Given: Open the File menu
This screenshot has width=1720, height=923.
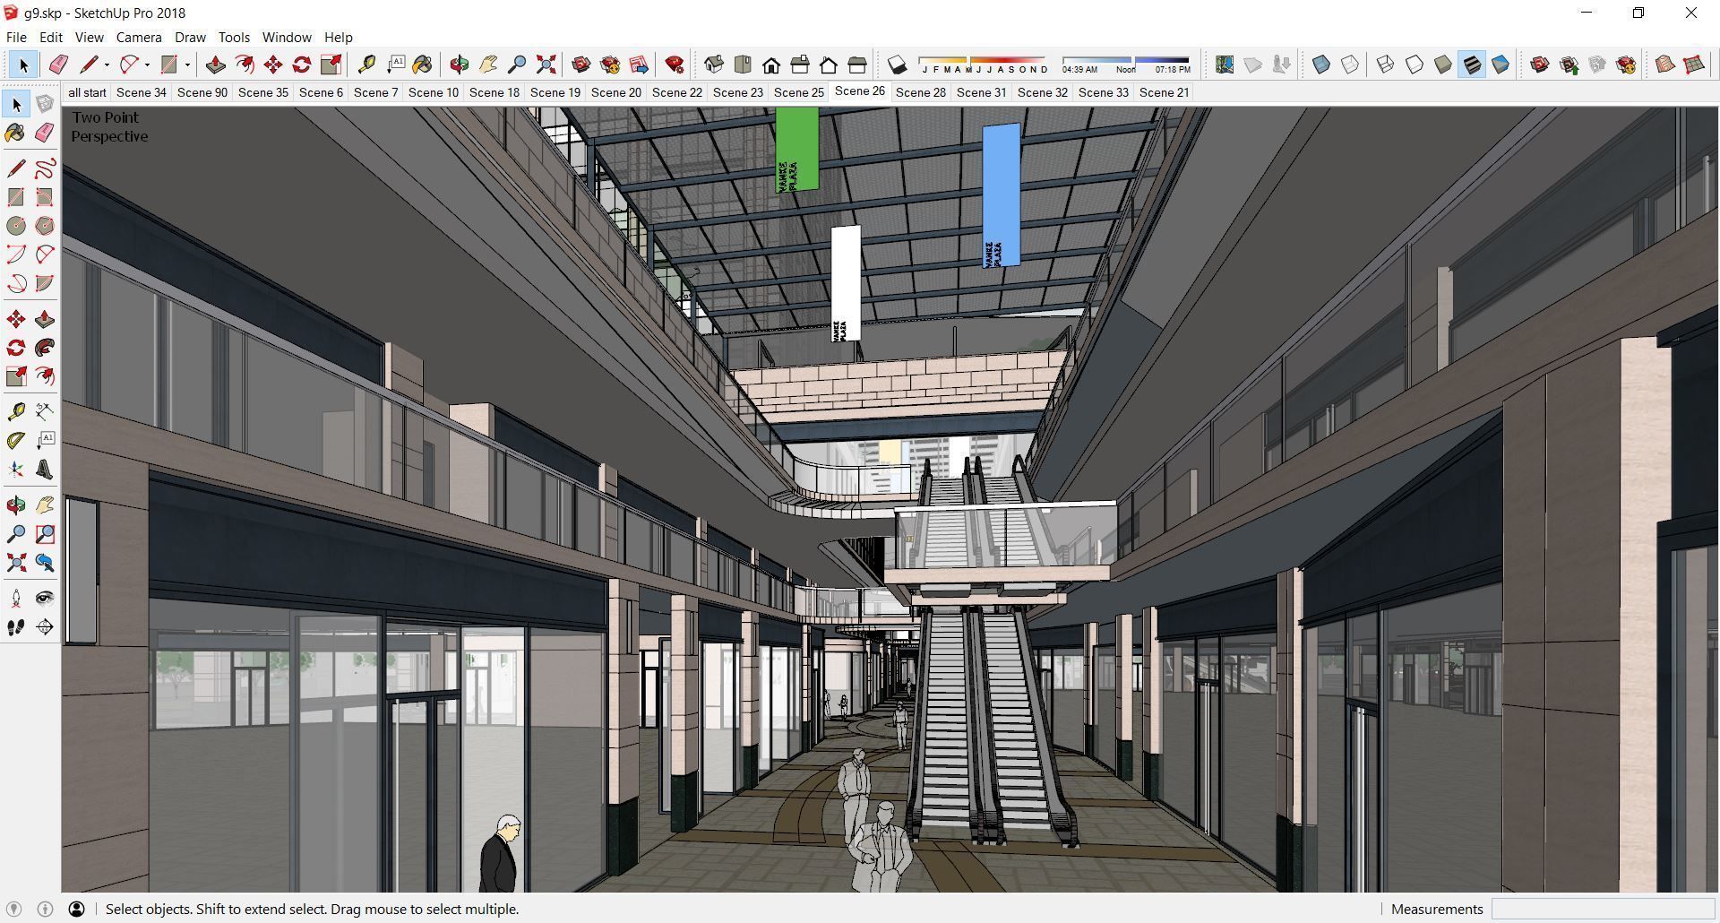Looking at the screenshot, I should click(x=16, y=38).
